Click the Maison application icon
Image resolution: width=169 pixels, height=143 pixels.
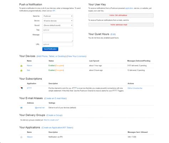point(21,137)
